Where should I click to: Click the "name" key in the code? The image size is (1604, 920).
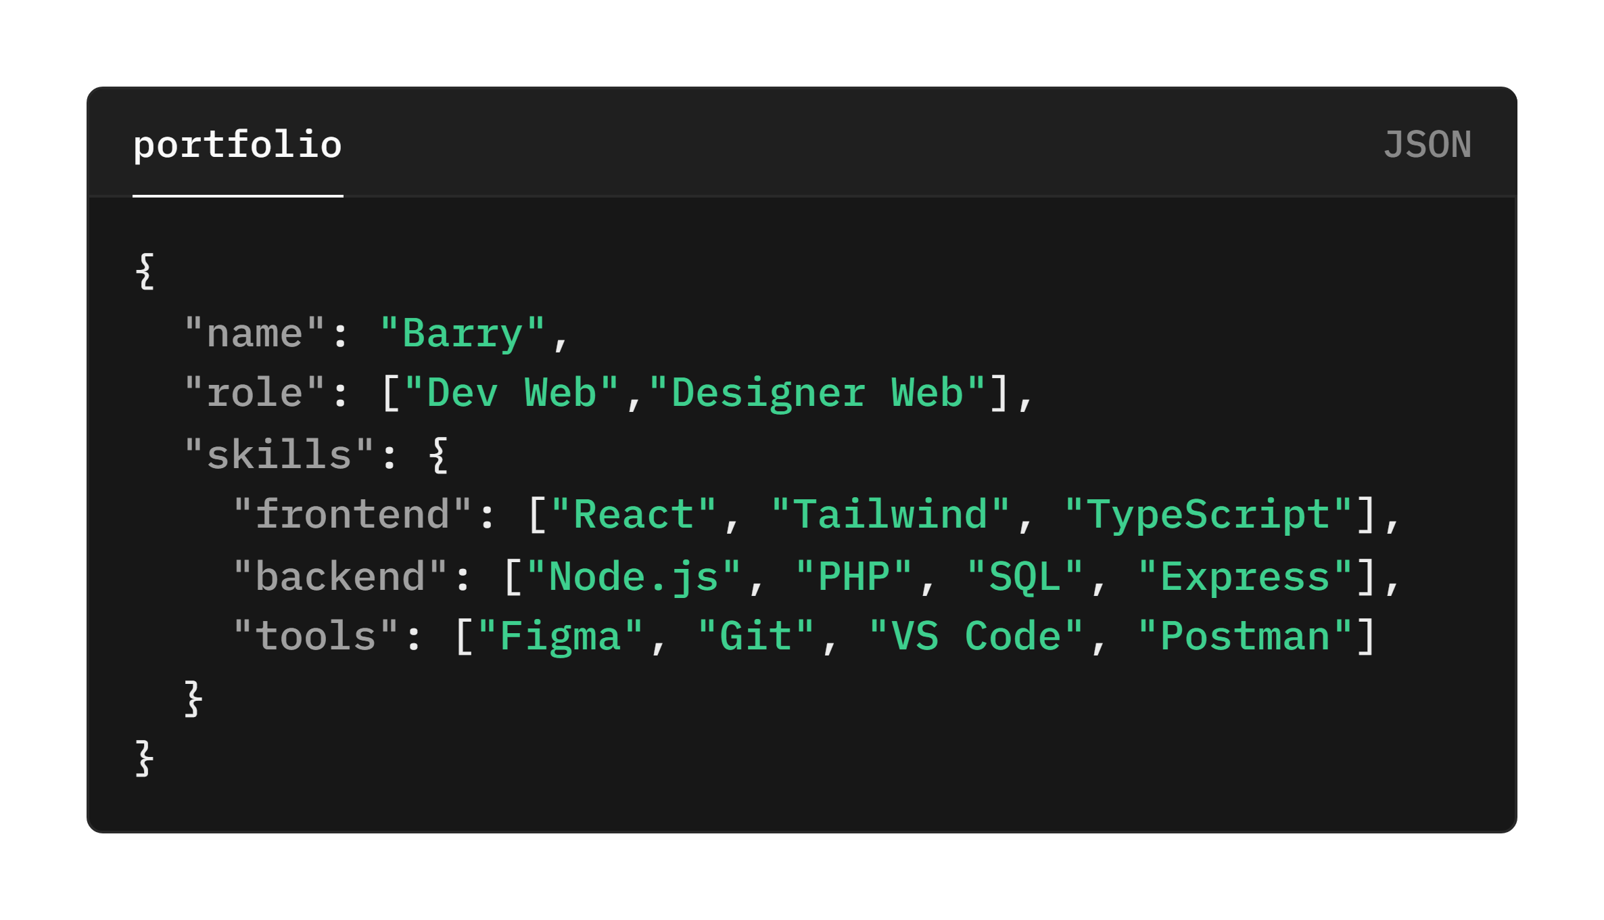[x=254, y=333]
